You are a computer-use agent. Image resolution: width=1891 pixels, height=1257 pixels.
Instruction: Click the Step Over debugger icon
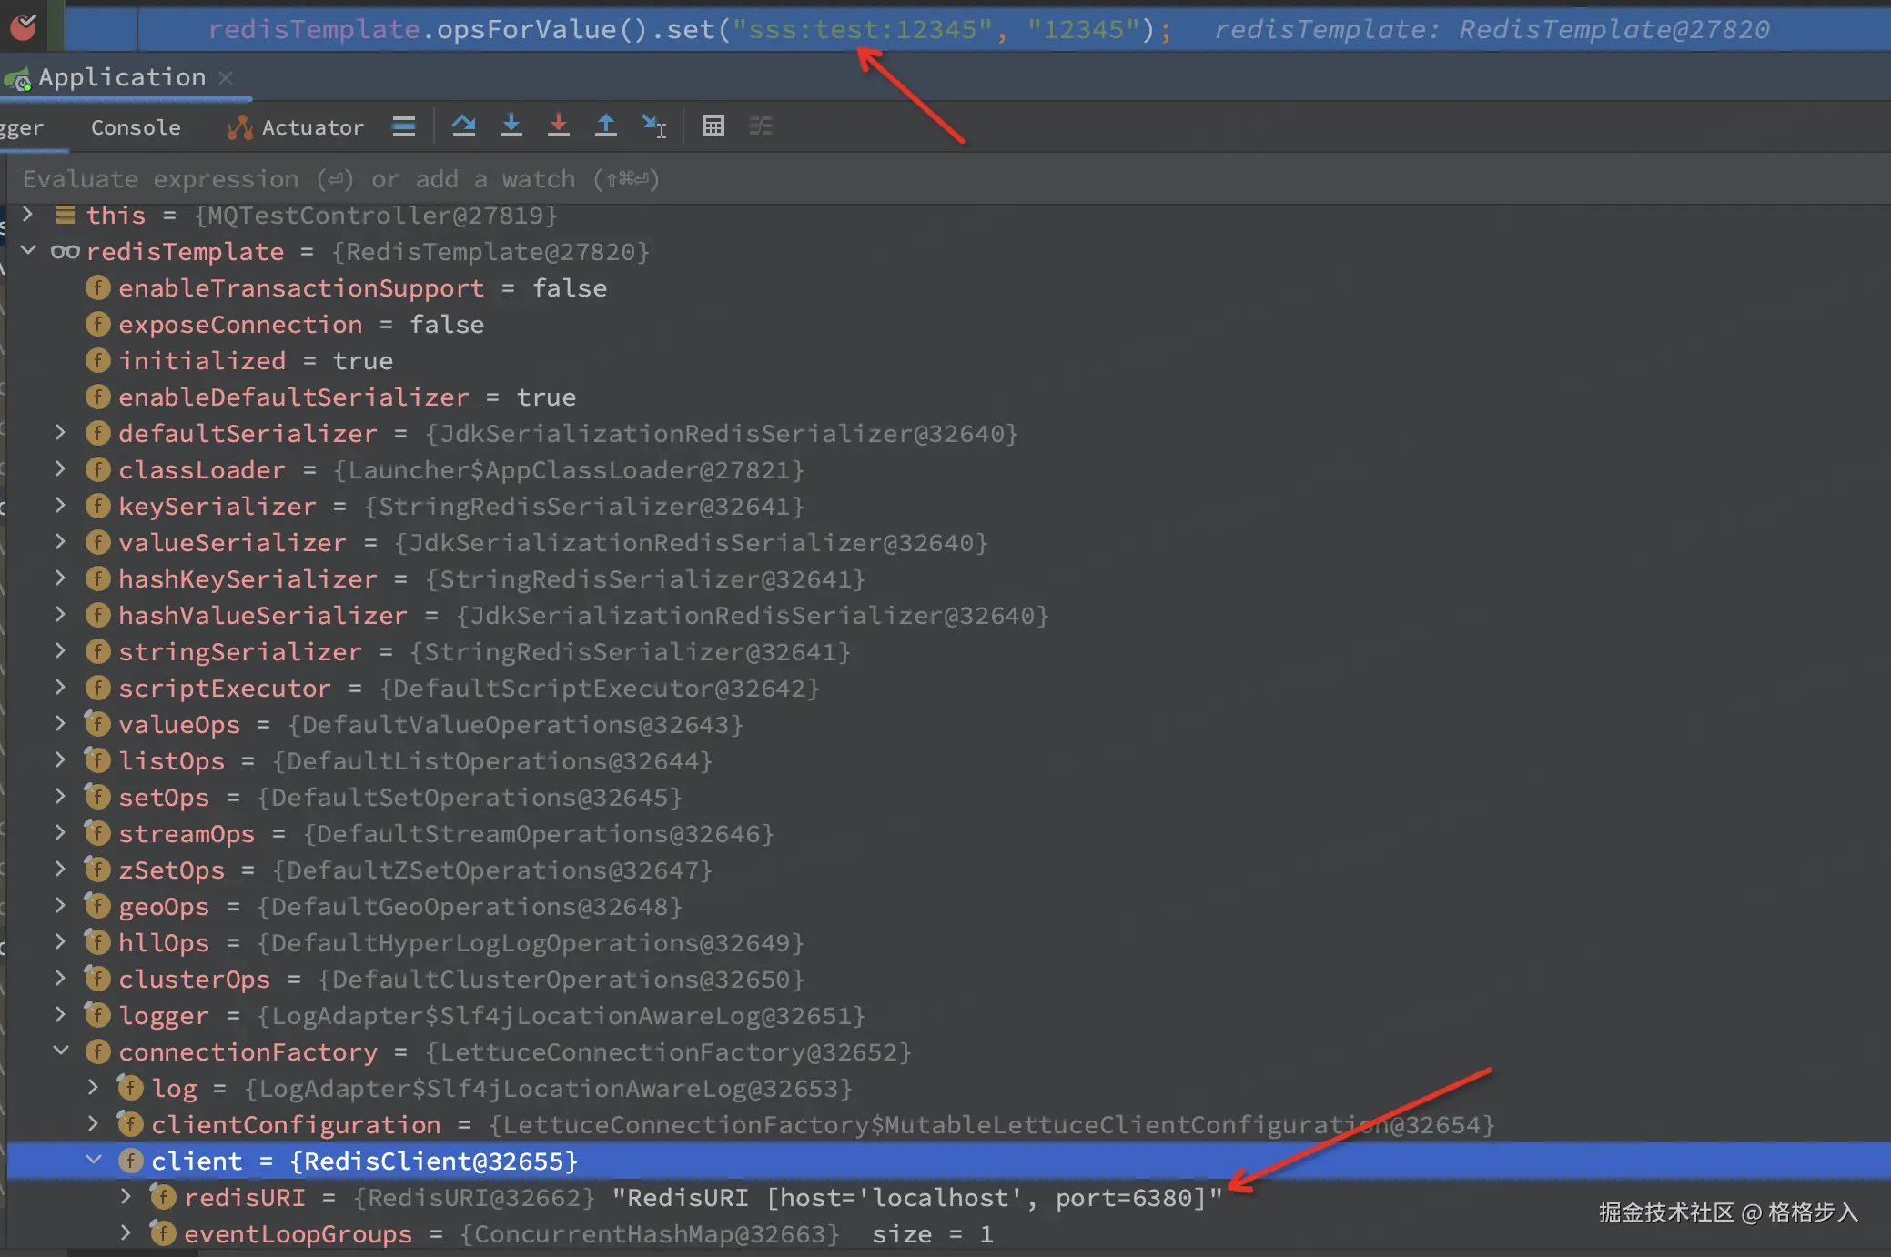tap(463, 126)
